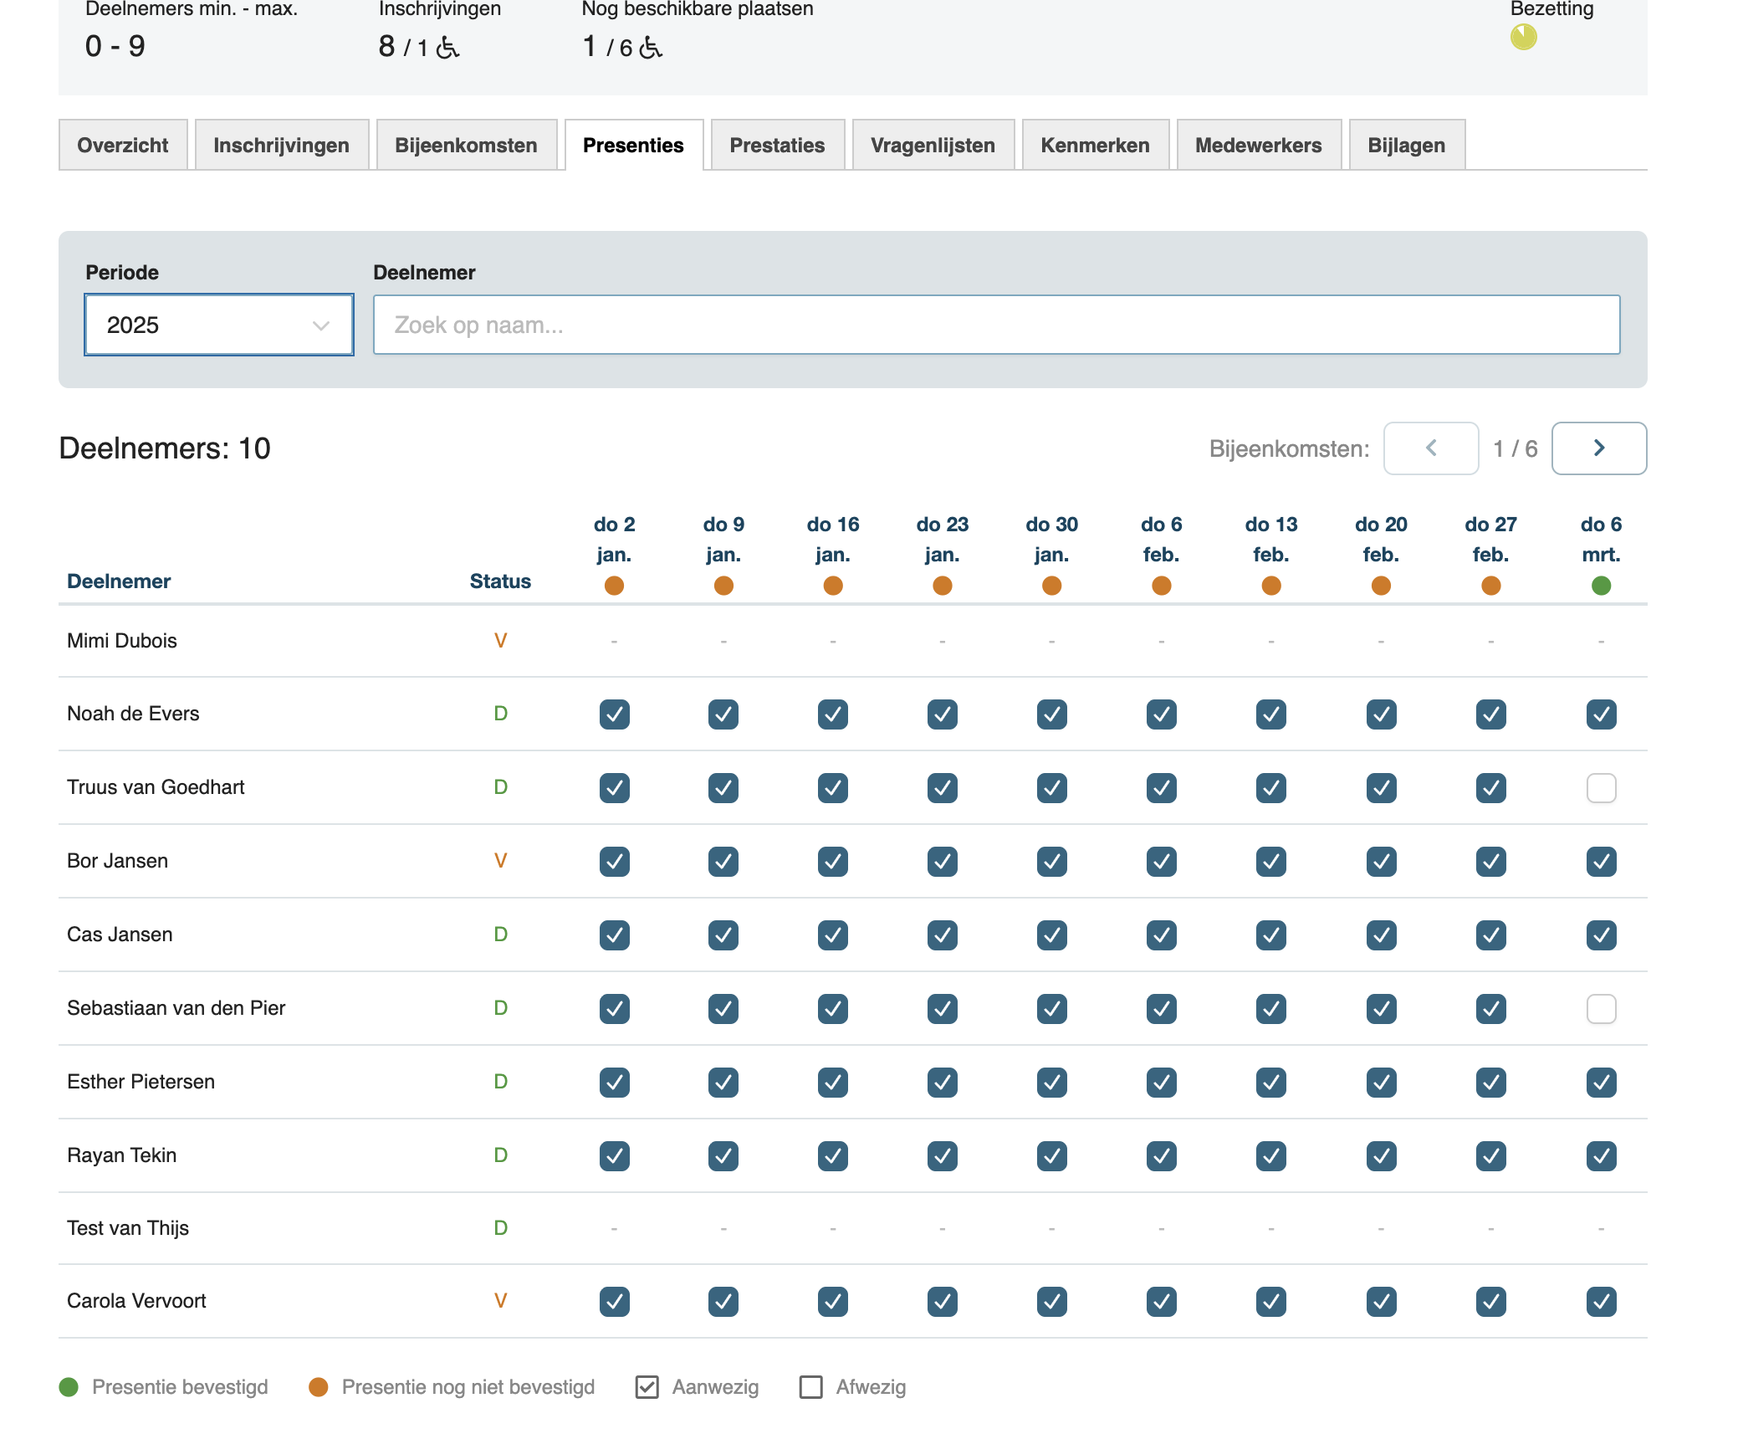
Task: Click the green status dot under do 6 mrt.
Action: coord(1601,586)
